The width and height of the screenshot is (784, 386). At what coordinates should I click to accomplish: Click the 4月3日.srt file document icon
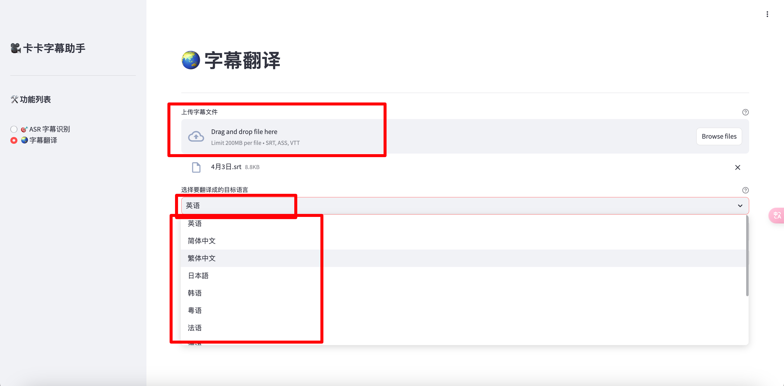click(x=196, y=167)
